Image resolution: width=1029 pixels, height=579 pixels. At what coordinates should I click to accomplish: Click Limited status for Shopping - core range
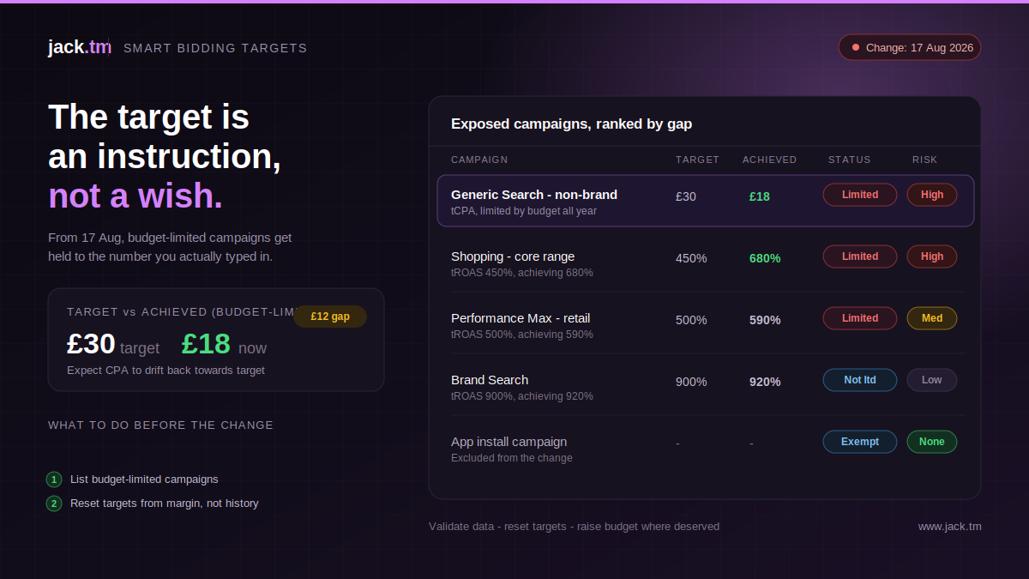[860, 256]
